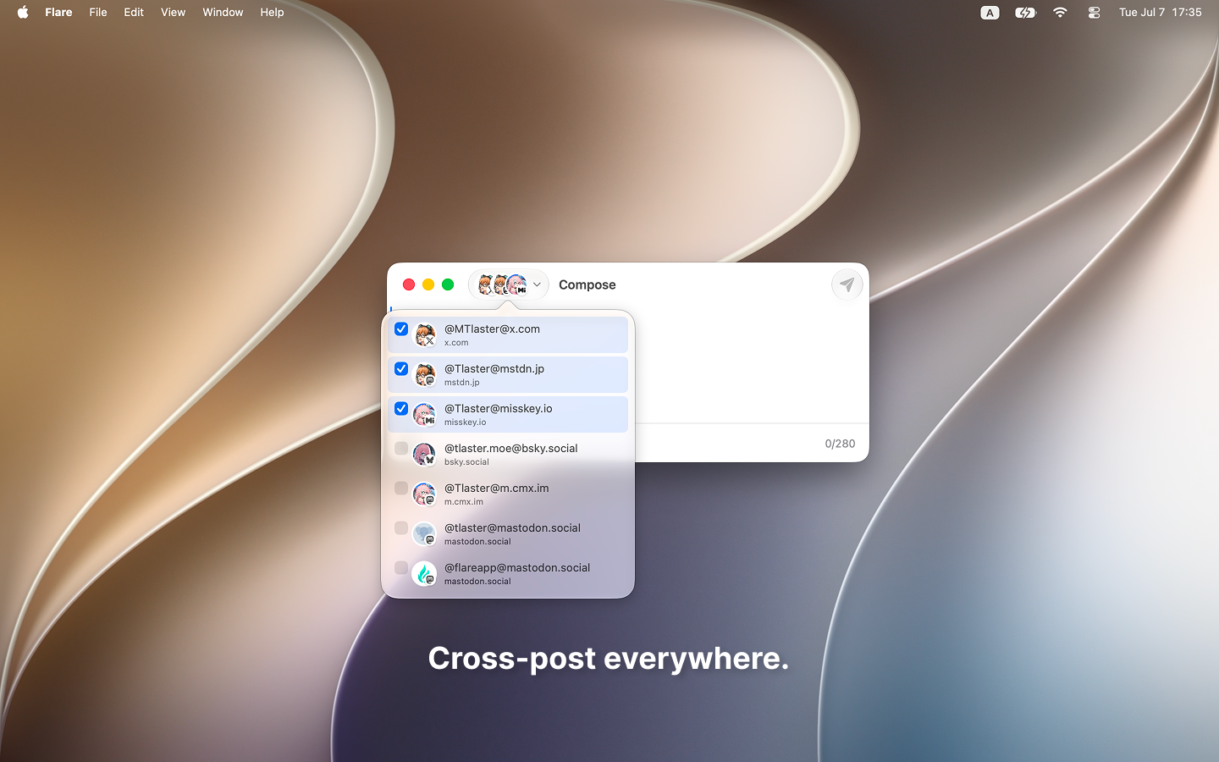Uncheck the @Tlaster@mstdn.jp account checkbox
Viewport: 1219px width, 762px height.
pyautogui.click(x=401, y=368)
